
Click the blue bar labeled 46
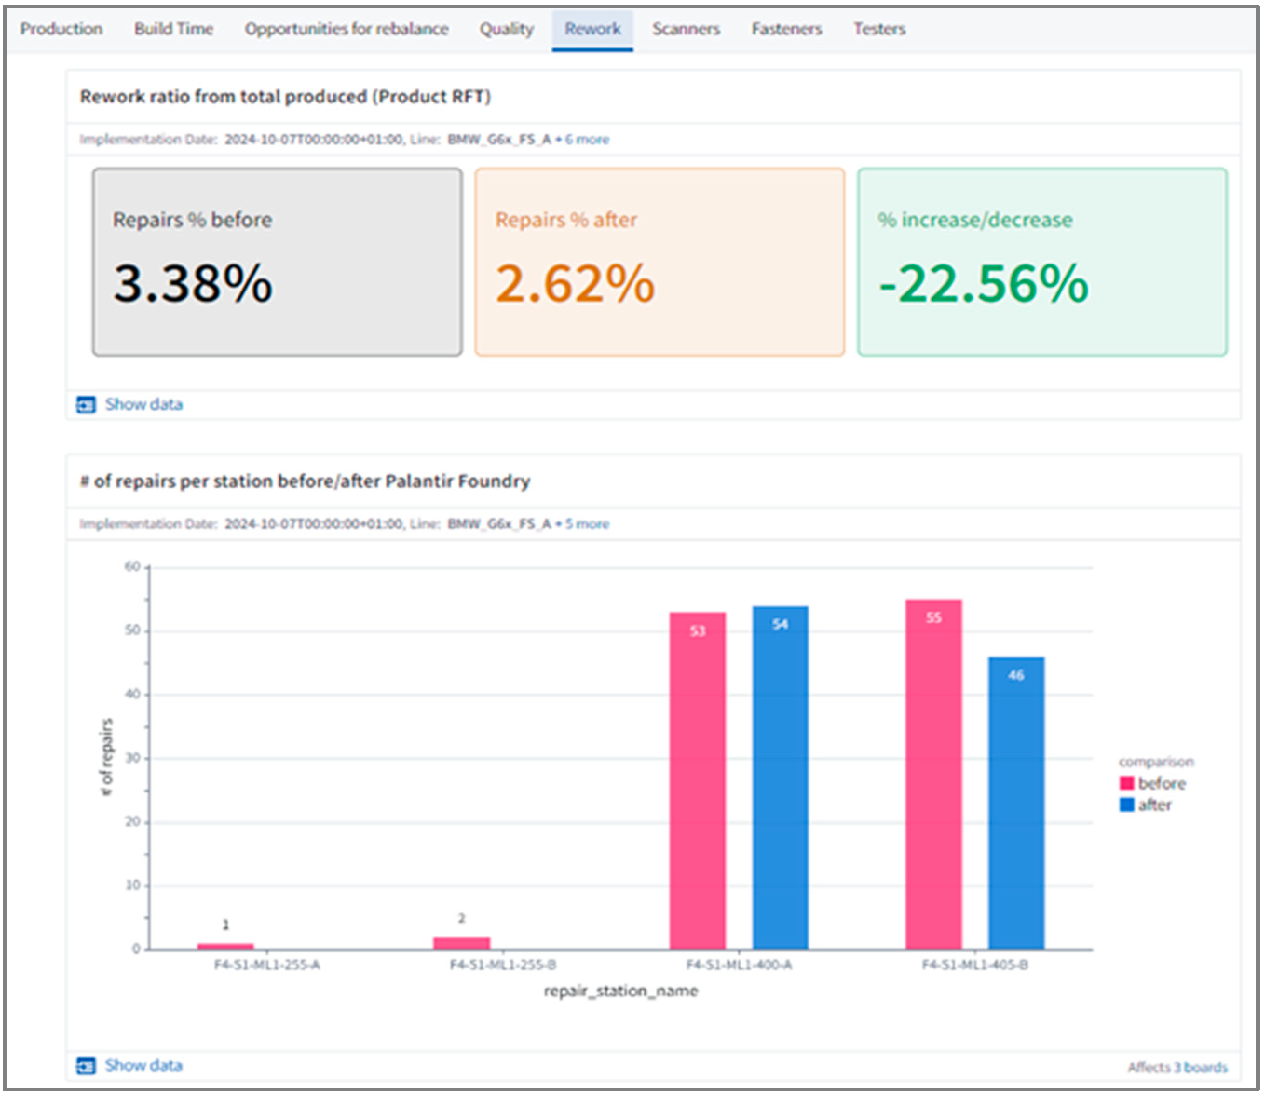1016,803
